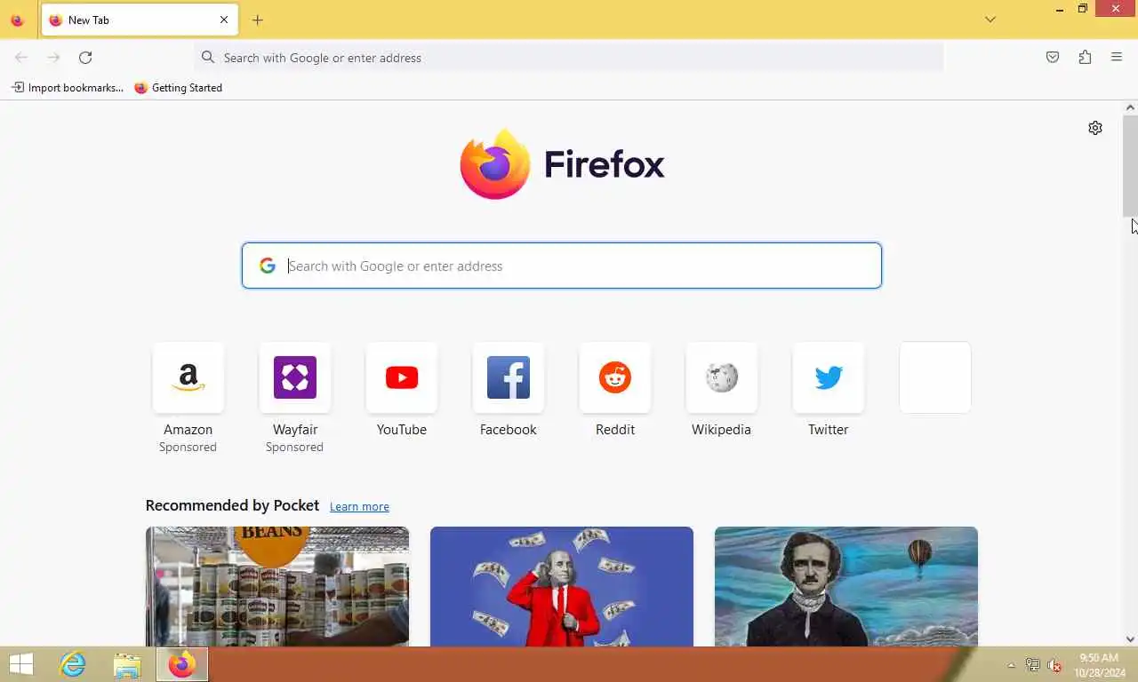Click the scrollbar up arrow

[1131, 107]
